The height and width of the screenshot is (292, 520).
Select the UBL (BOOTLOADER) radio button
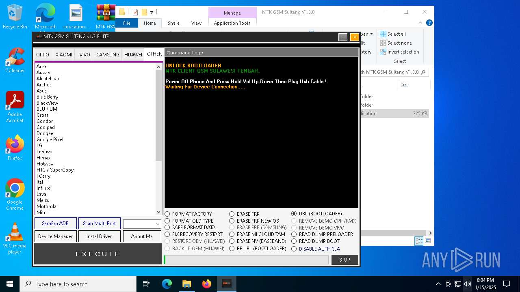point(294,214)
